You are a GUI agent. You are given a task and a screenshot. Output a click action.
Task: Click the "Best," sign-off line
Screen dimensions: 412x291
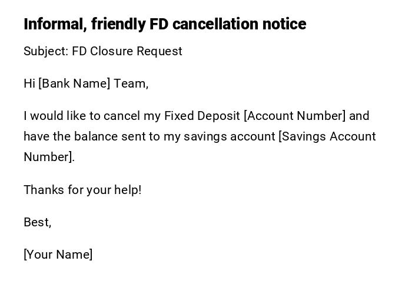(38, 222)
